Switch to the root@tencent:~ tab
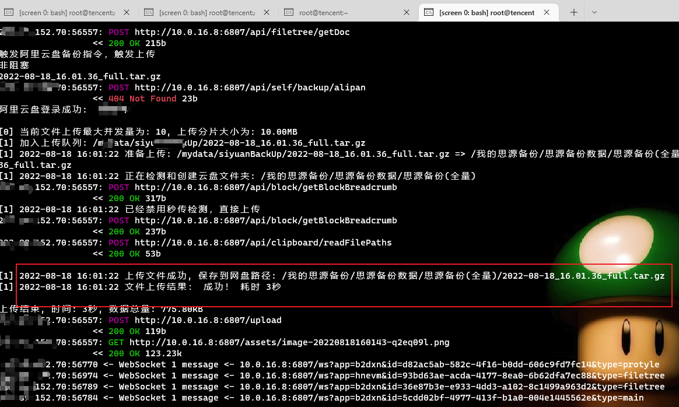679x407 pixels. click(324, 13)
